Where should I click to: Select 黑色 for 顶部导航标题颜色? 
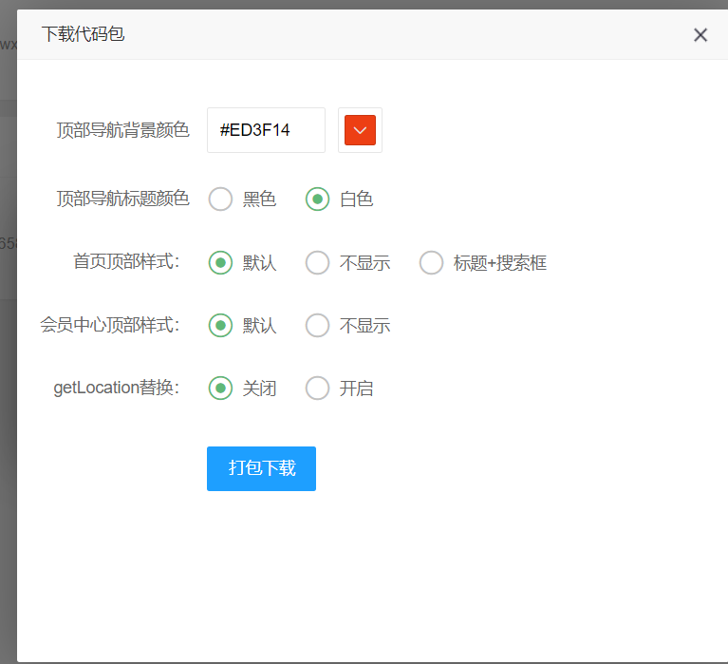pos(221,199)
